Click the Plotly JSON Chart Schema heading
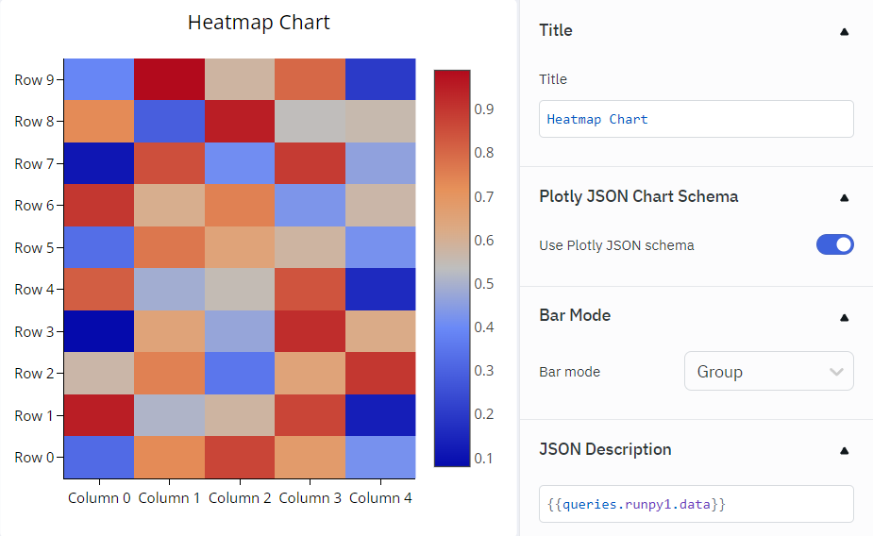Image resolution: width=873 pixels, height=536 pixels. [x=638, y=196]
